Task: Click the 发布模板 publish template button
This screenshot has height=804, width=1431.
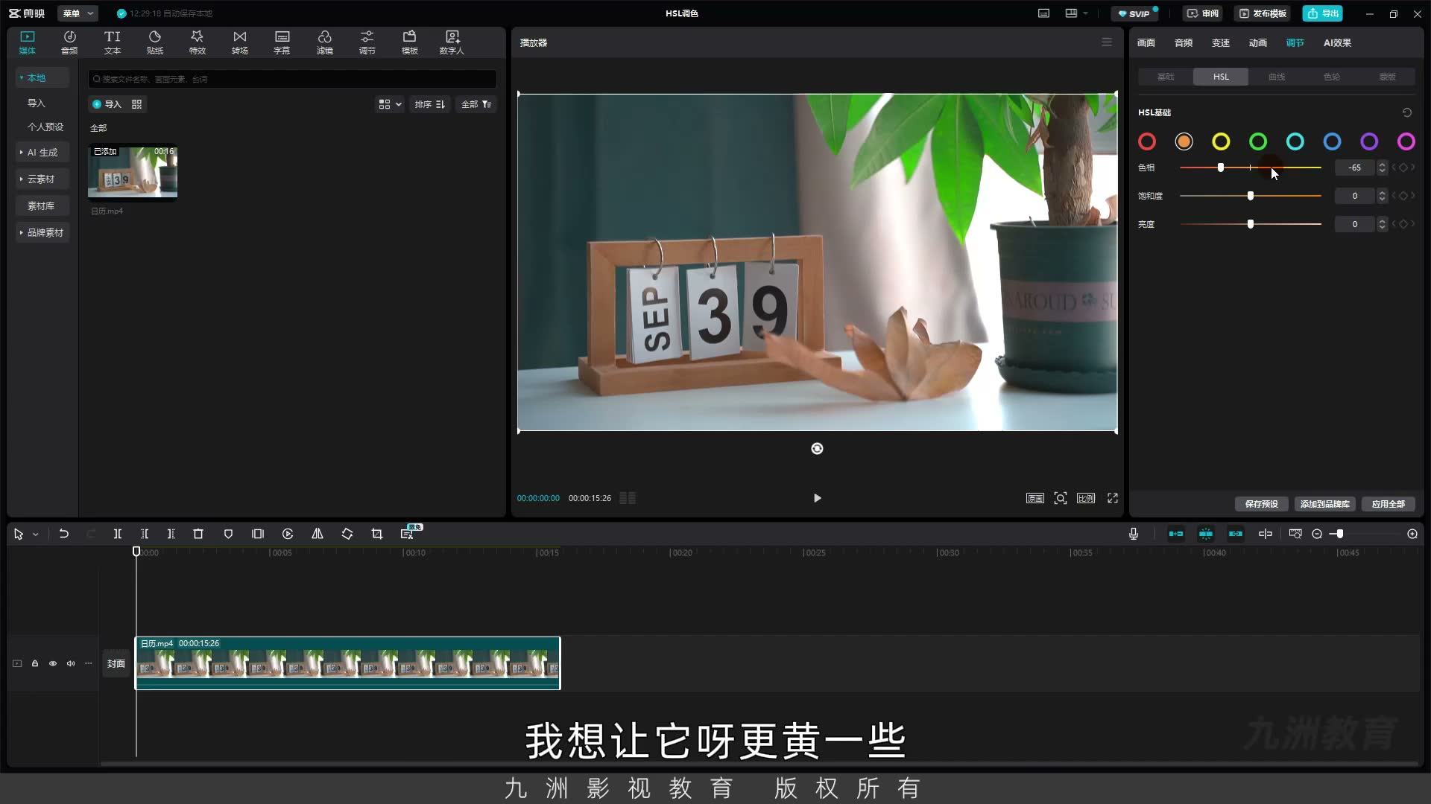Action: coord(1263,13)
